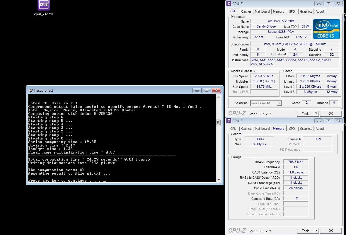Minimize the upper CPU-Z window
The height and width of the screenshot is (235, 346).
[319, 4]
